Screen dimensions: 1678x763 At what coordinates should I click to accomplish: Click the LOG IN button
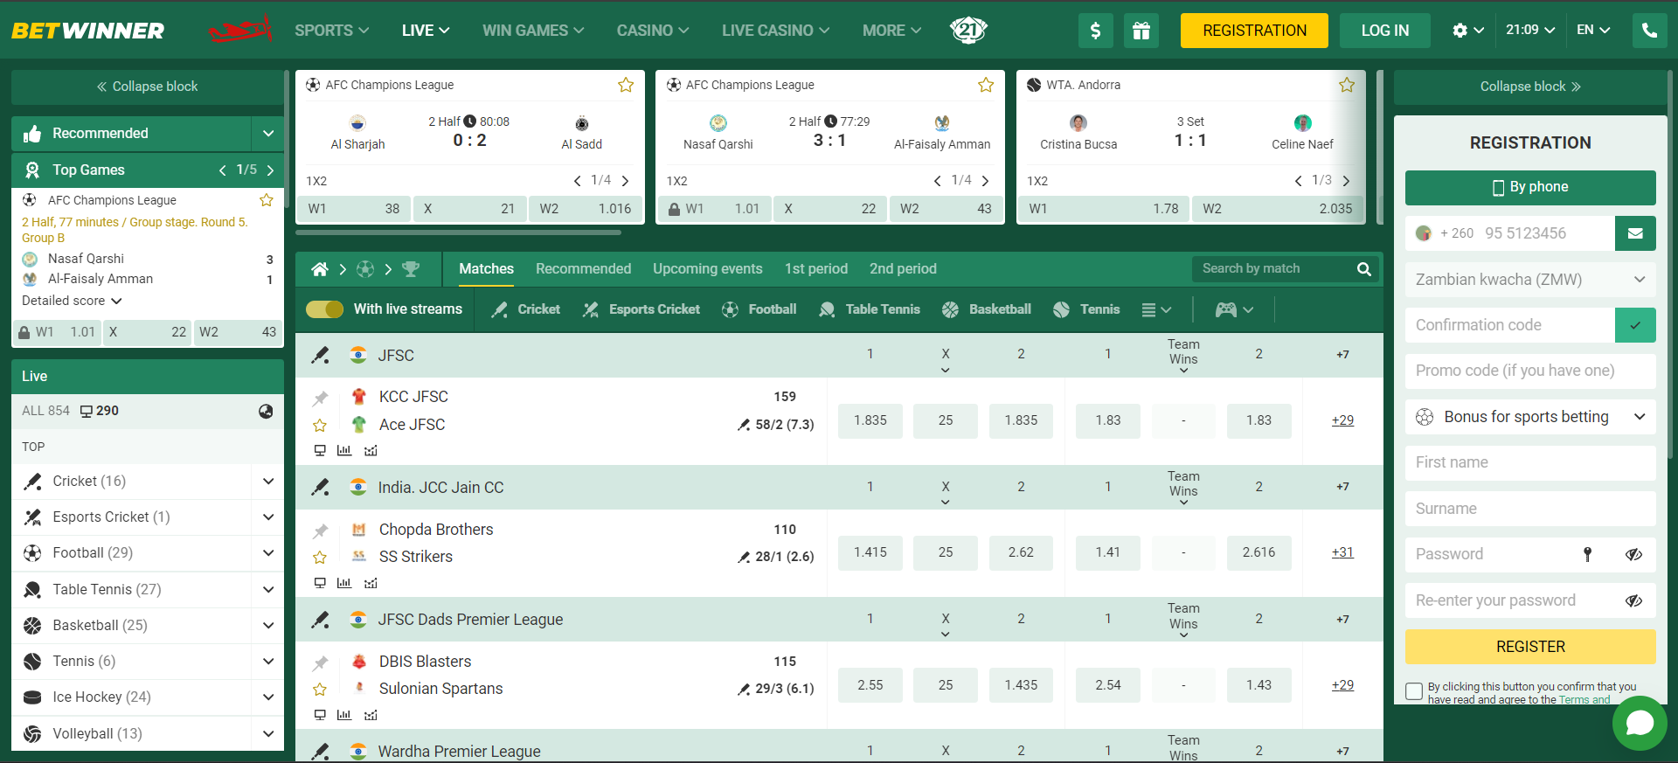tap(1384, 31)
